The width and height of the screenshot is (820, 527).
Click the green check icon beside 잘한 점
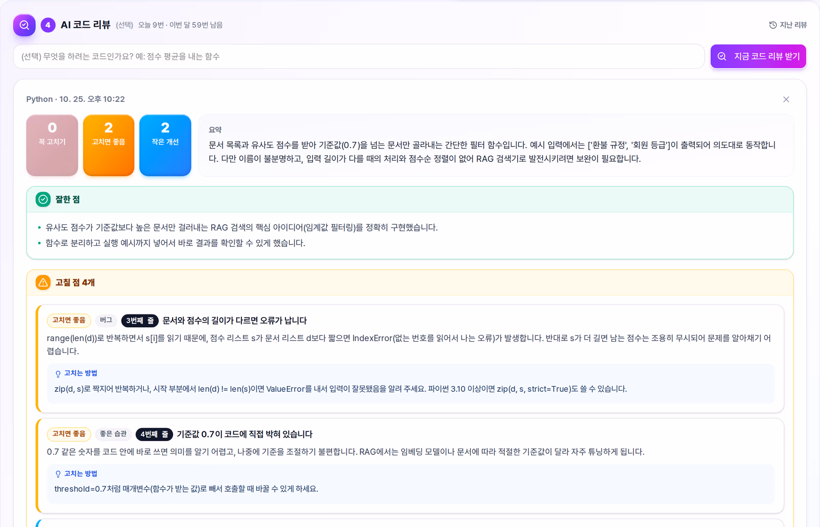point(43,199)
